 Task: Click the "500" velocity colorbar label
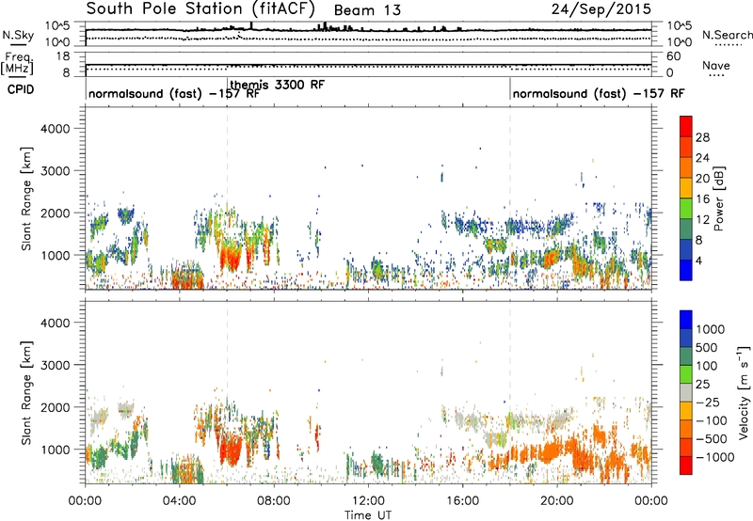point(707,347)
